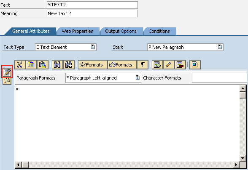248x170 pixels.
Task: Click the Cut scissors icon
Action: pos(20,65)
